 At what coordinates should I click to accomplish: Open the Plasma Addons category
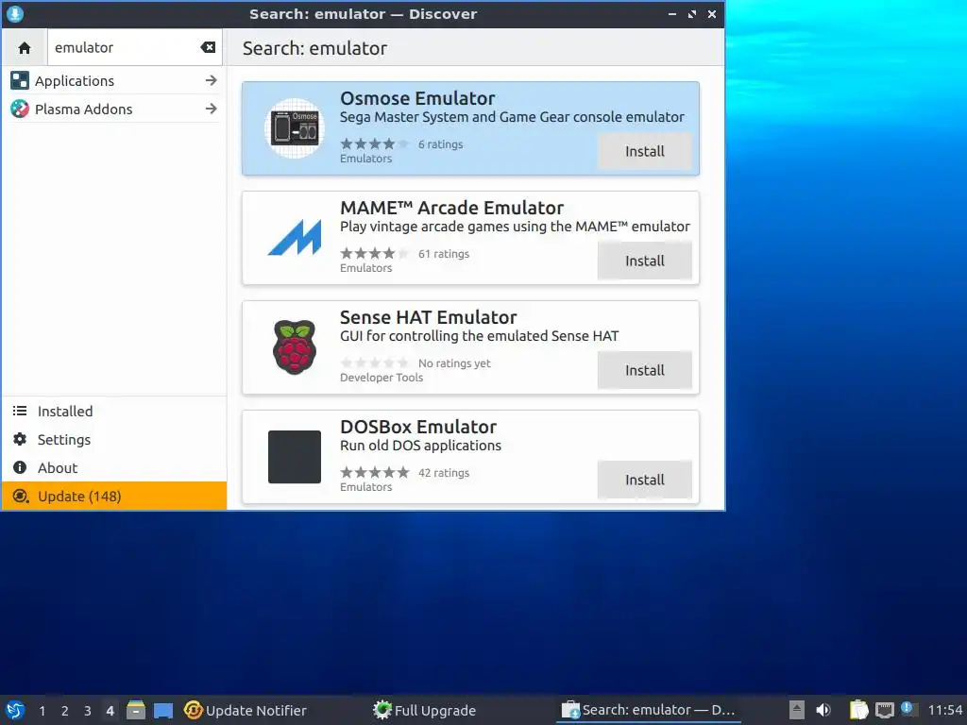pos(114,110)
